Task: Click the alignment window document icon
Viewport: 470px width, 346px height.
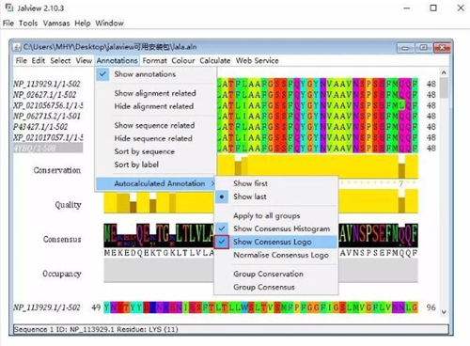Action: pyautogui.click(x=17, y=47)
